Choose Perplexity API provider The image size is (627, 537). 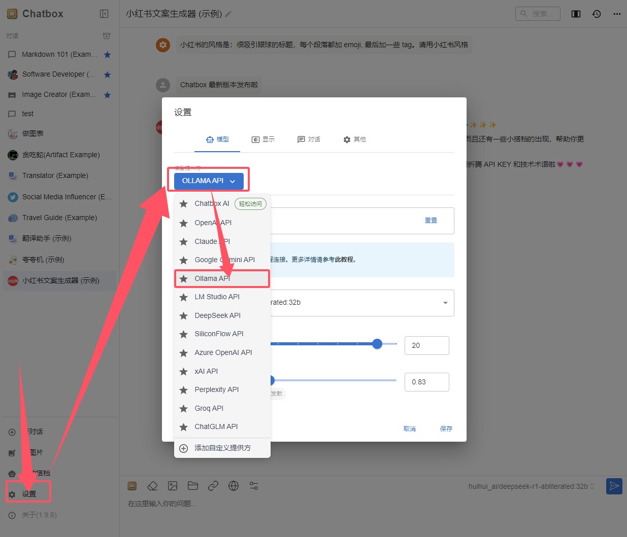(x=222, y=389)
